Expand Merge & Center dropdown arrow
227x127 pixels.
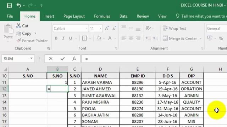pyautogui.click(x=201, y=38)
